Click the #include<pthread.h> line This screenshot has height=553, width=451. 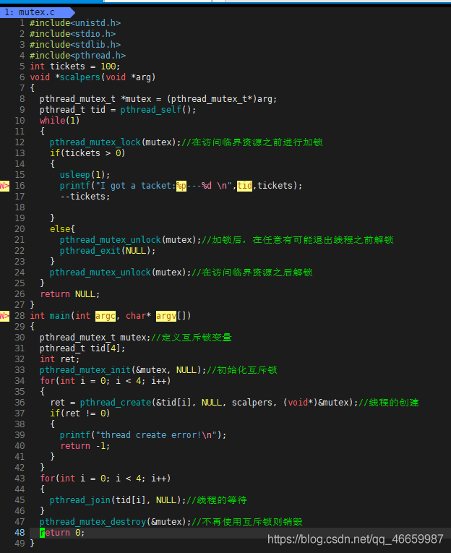[x=77, y=56]
